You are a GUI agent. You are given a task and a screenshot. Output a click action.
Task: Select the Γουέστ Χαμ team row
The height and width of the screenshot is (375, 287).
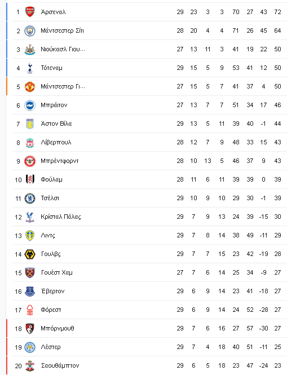tap(150, 272)
